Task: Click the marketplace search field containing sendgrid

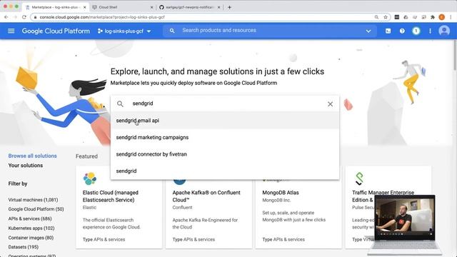Action: click(x=225, y=104)
